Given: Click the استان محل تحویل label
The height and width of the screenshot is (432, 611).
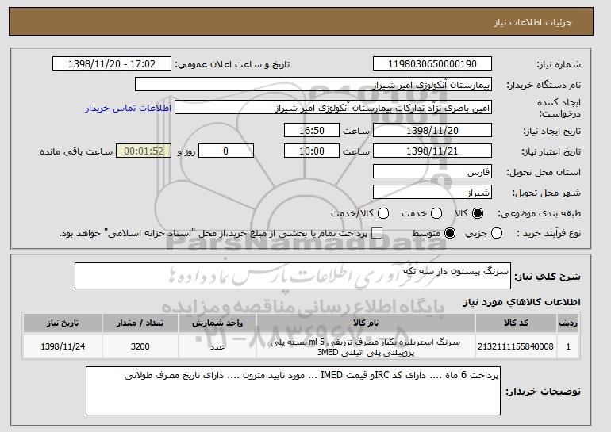Looking at the screenshot, I should coord(544,172).
